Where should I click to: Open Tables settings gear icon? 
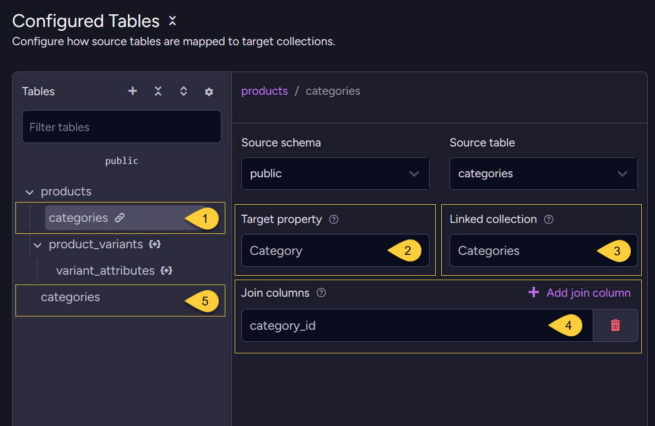pos(209,91)
